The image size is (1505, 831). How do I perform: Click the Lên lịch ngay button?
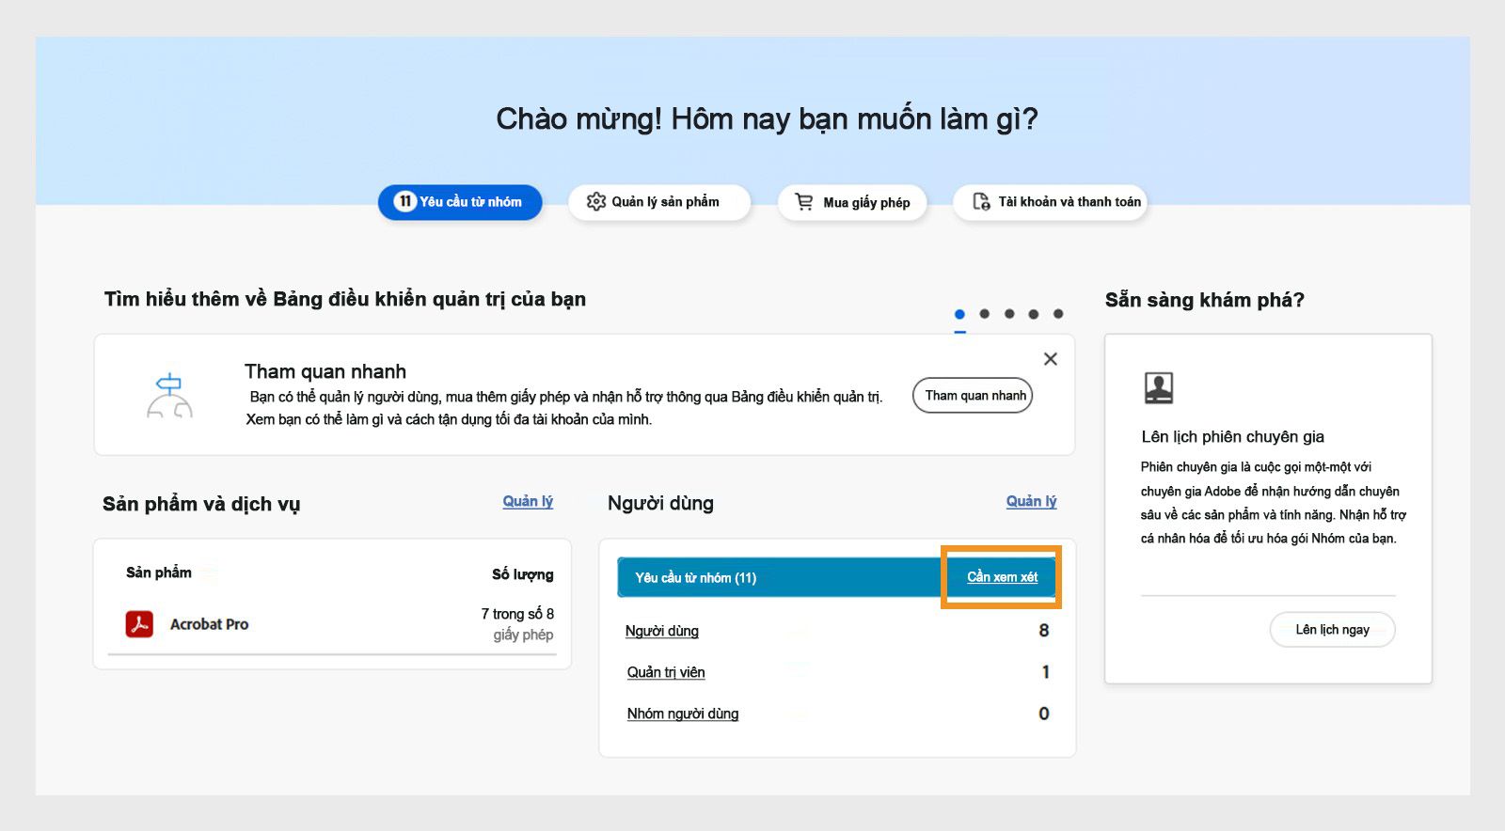1332,630
